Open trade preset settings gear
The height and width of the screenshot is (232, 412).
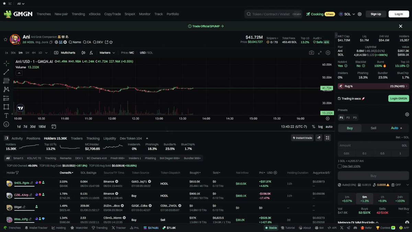407,114
